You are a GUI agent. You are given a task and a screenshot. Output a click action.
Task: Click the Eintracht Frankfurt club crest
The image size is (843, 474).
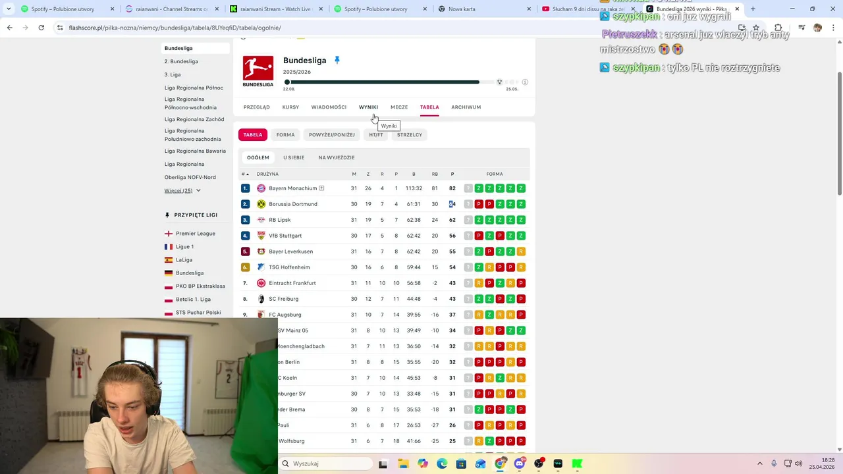click(x=261, y=283)
